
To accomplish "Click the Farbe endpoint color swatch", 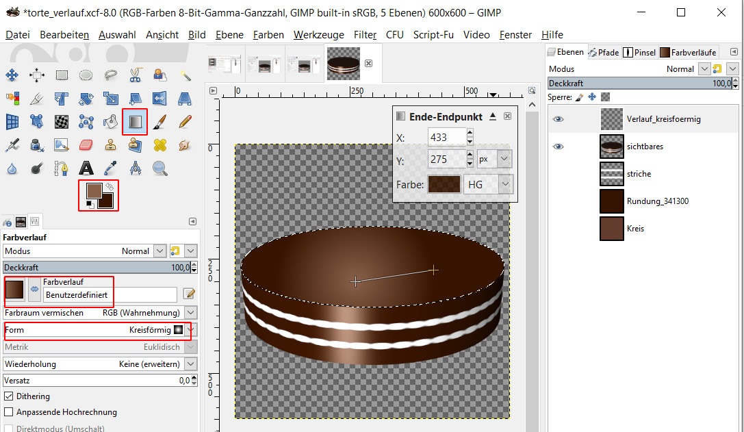I will click(x=444, y=184).
